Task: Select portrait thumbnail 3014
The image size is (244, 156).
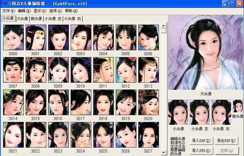Action: tap(13, 102)
